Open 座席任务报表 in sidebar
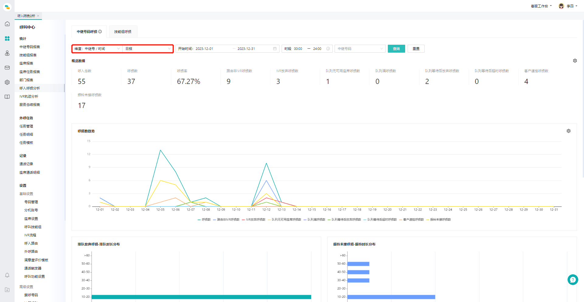Screen dimensions: 584x302 (x=30, y=72)
